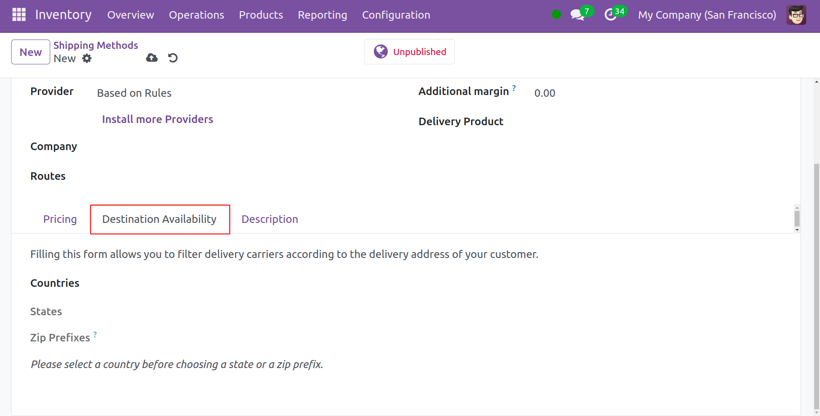The image size is (820, 416).
Task: Open the discuss messages icon
Action: pos(577,15)
